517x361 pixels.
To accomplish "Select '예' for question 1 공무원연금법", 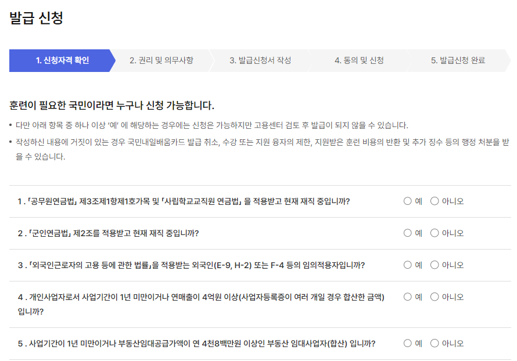I will point(408,201).
